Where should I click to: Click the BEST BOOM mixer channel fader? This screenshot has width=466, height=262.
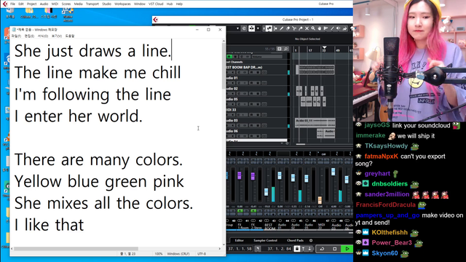(x=266, y=192)
